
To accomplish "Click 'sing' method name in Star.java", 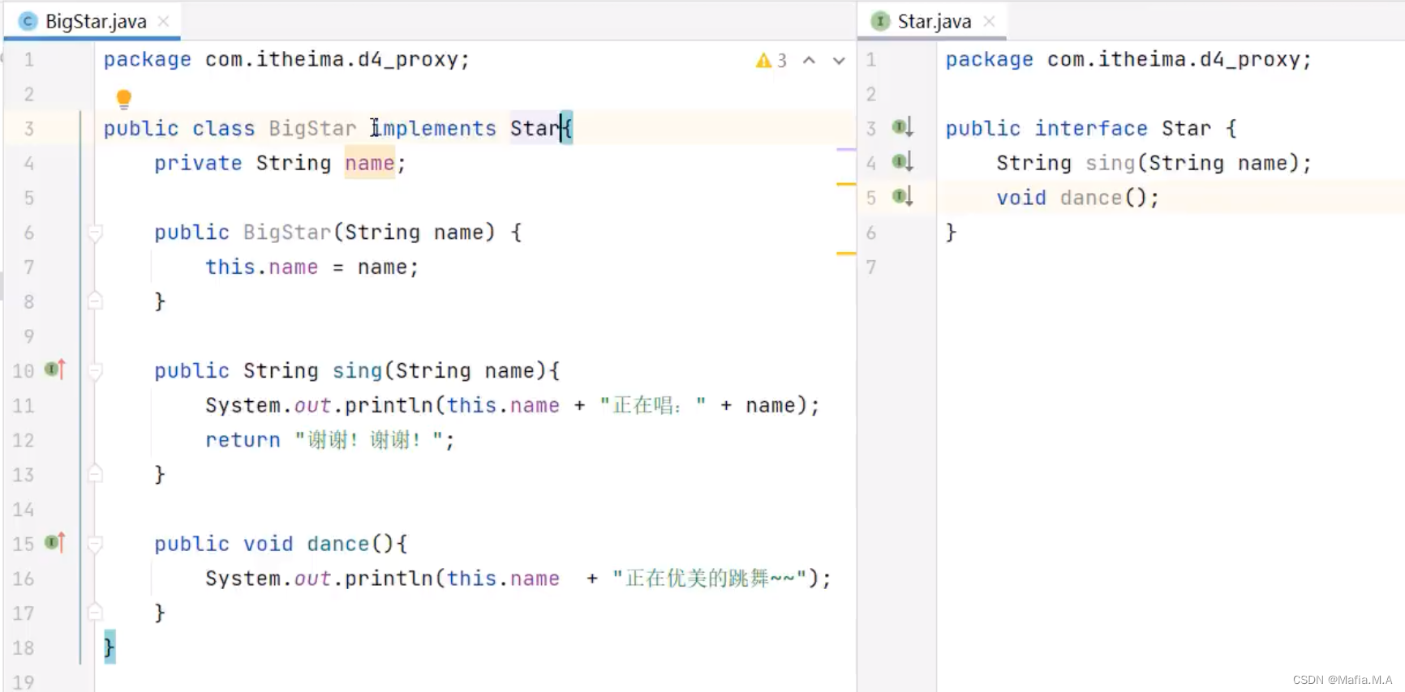I will tap(1111, 163).
